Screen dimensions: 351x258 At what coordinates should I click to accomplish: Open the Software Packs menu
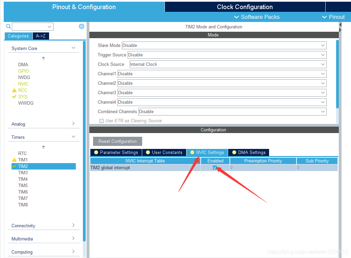[257, 17]
